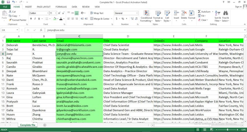Viewport: 247px width, 132px height.
Task: Toggle bottom vertical alignment
Action: coord(77,13)
